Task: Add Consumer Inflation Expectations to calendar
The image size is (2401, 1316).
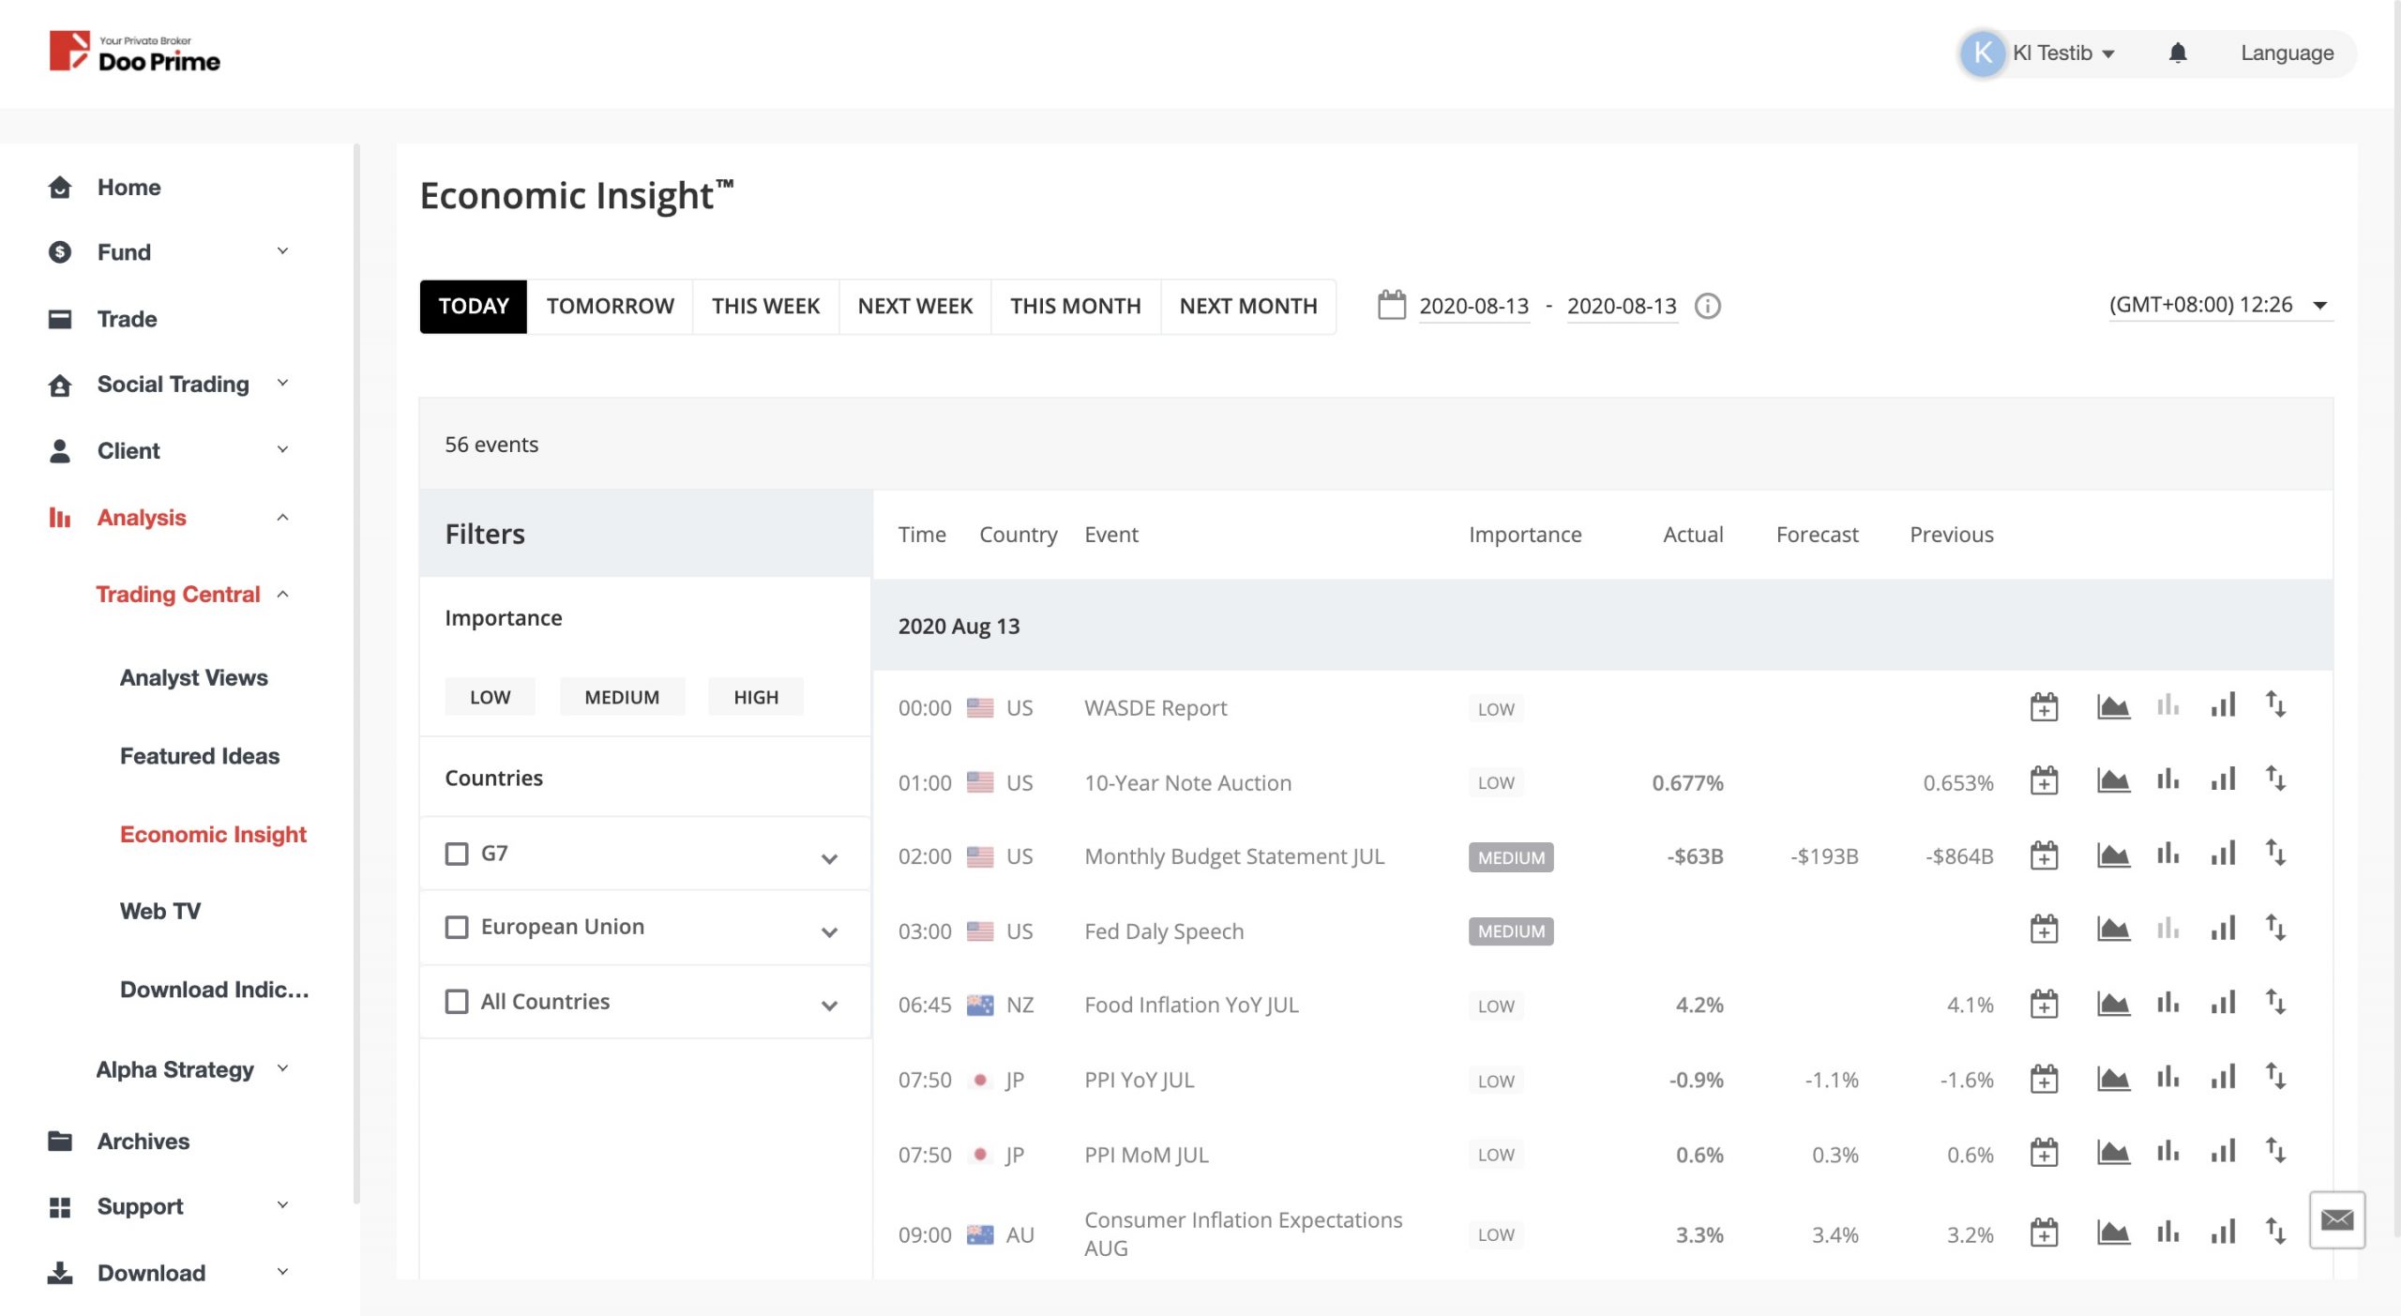Action: tap(2044, 1233)
